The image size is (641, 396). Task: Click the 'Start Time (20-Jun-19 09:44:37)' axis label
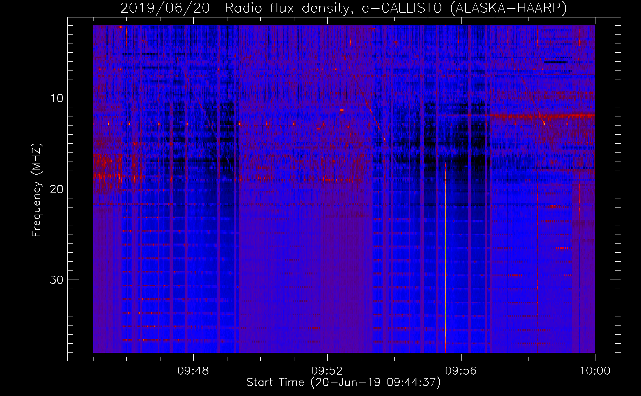pos(343,383)
